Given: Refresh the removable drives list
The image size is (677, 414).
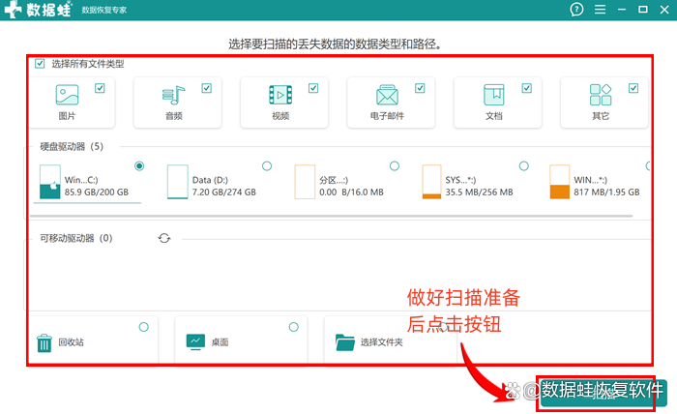Looking at the screenshot, I should tap(164, 238).
